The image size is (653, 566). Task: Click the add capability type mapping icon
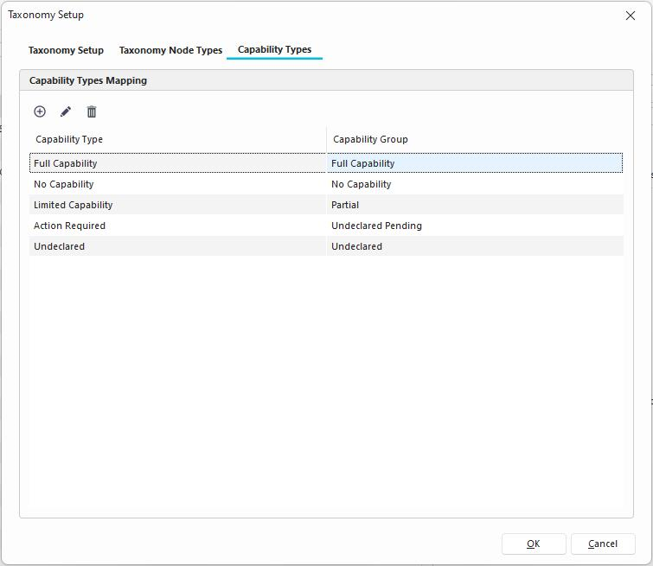(40, 111)
